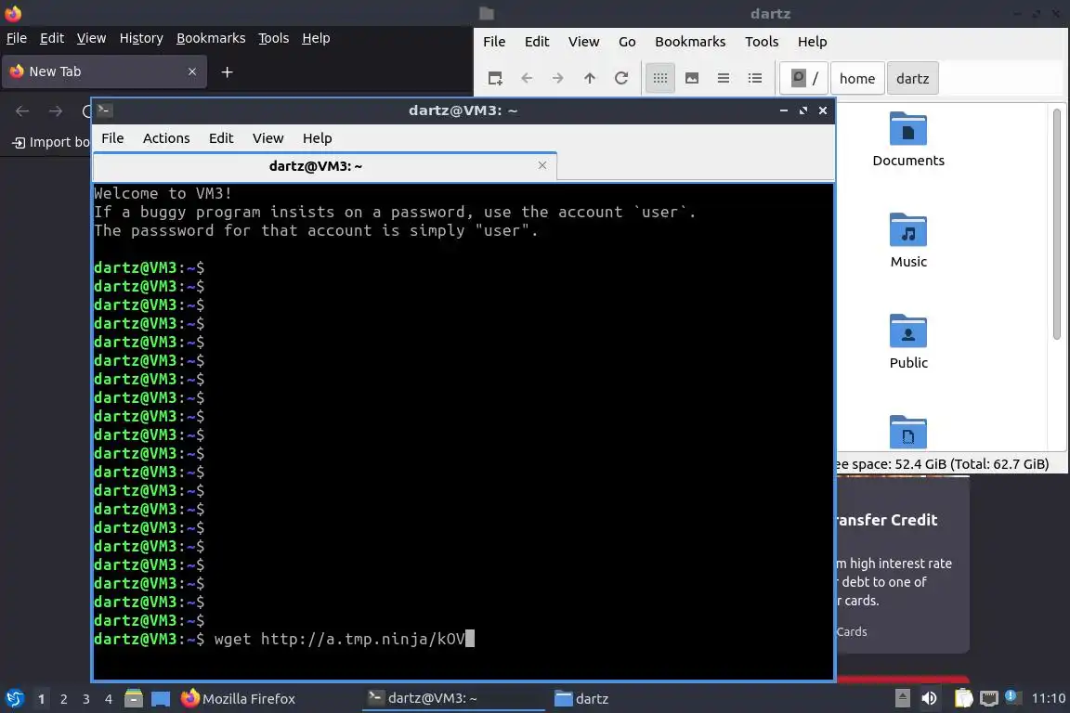Switch to workspace 3
1070x713 pixels.
click(86, 699)
